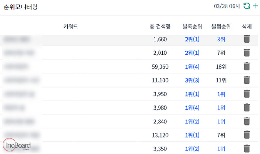The height and width of the screenshot is (154, 260).
Task: Delete the keyword row with 2,840 searches
Action: point(247,121)
